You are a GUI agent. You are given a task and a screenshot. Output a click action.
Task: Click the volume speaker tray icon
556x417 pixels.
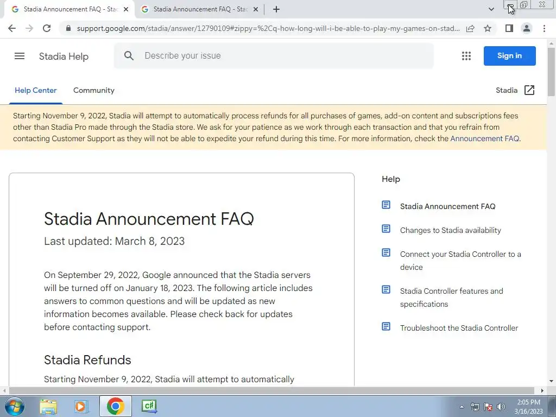[501, 407]
